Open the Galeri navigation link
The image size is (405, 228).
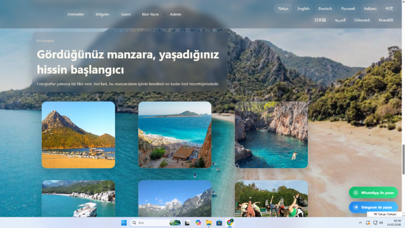(x=126, y=14)
